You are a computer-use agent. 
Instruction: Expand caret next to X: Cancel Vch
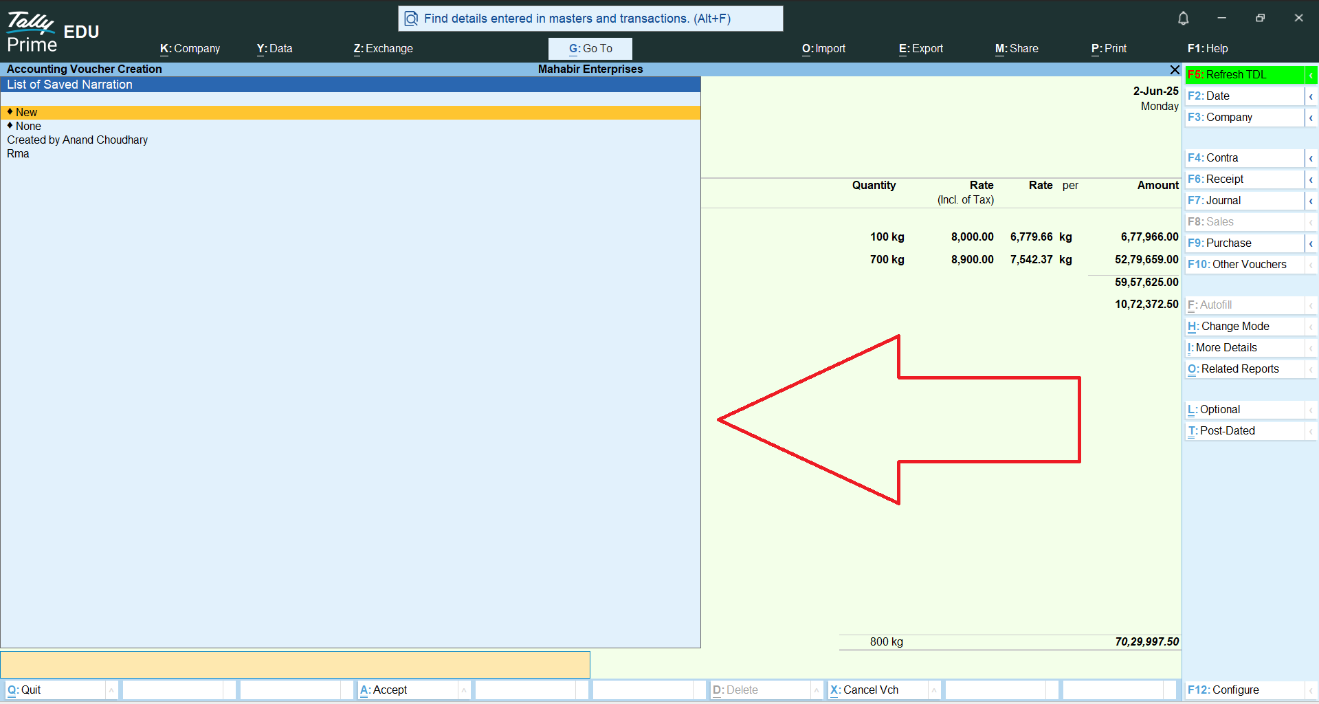[x=934, y=690]
